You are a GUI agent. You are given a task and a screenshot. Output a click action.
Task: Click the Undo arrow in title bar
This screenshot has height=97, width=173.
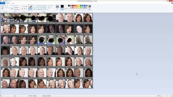click(x=6, y=1)
